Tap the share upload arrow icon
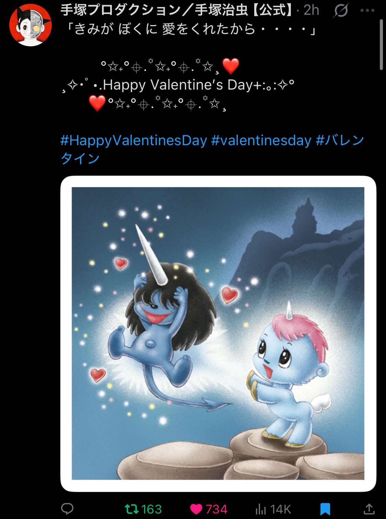 pos(369,508)
